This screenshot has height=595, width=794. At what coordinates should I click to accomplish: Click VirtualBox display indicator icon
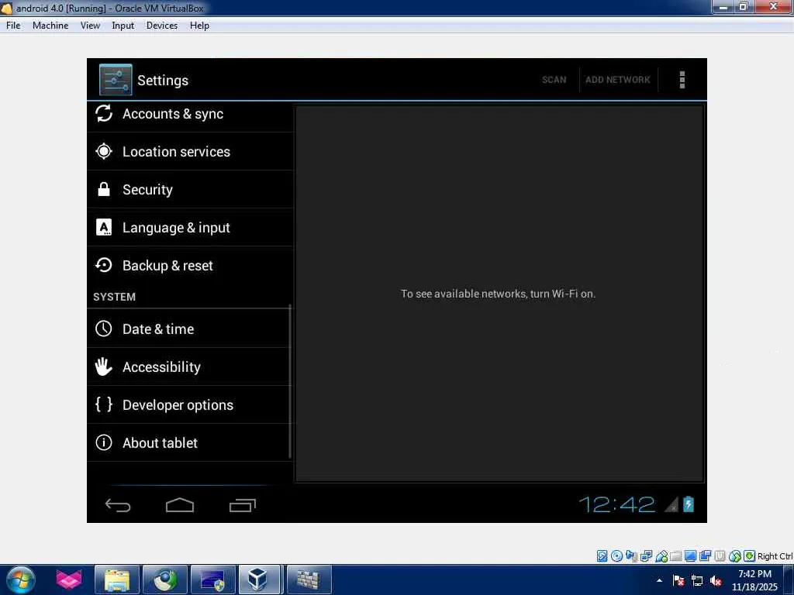[690, 556]
